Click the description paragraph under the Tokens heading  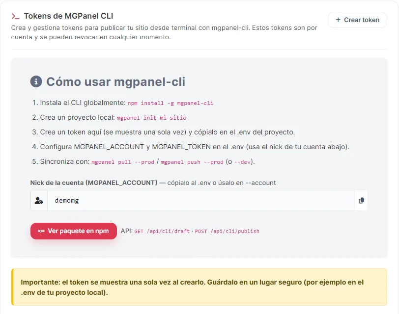(164, 32)
